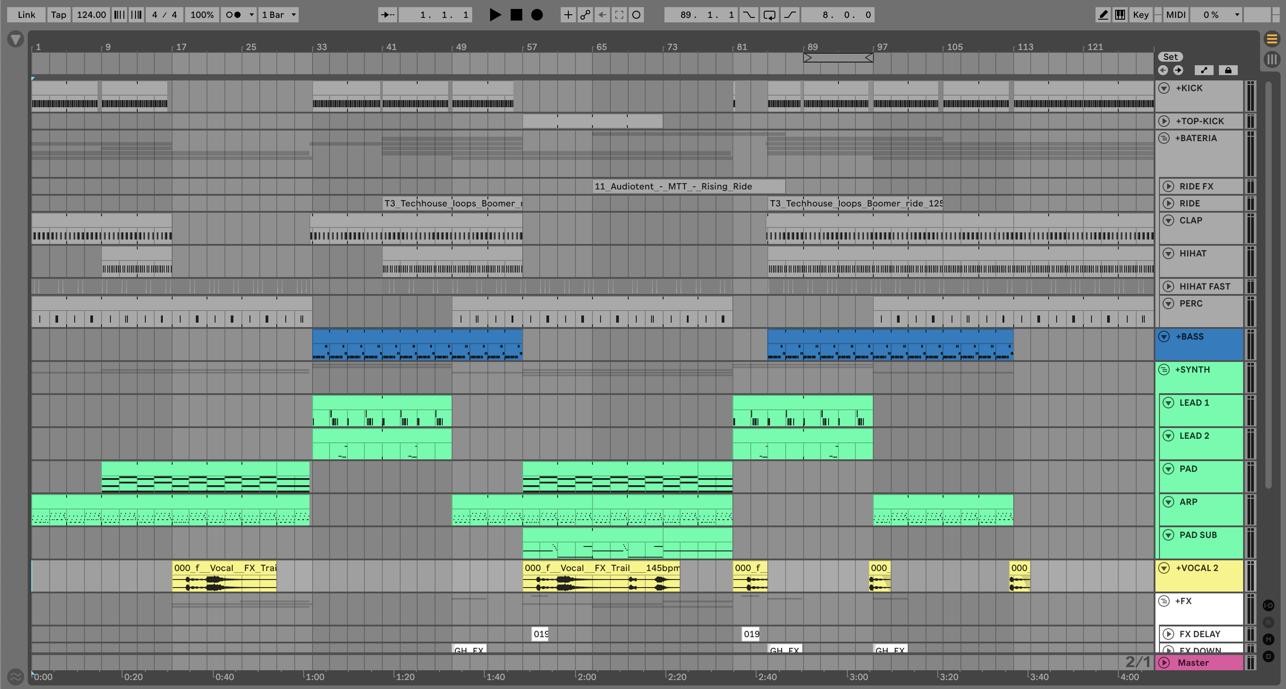The width and height of the screenshot is (1286, 689).
Task: Fold the CLAP track
Action: [1168, 221]
